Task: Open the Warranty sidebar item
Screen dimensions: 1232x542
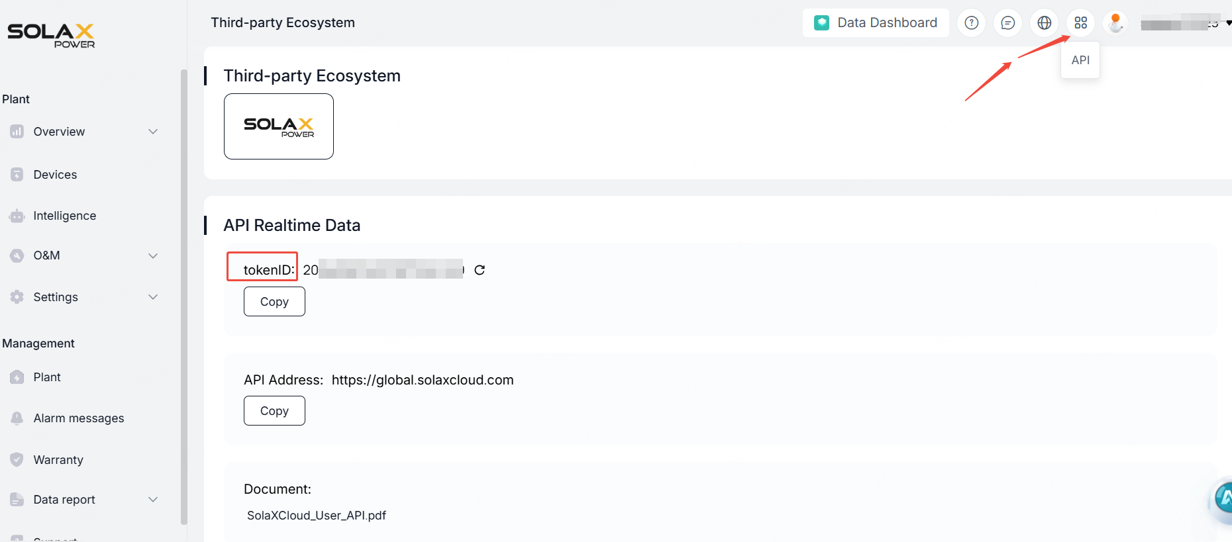Action: click(x=58, y=460)
